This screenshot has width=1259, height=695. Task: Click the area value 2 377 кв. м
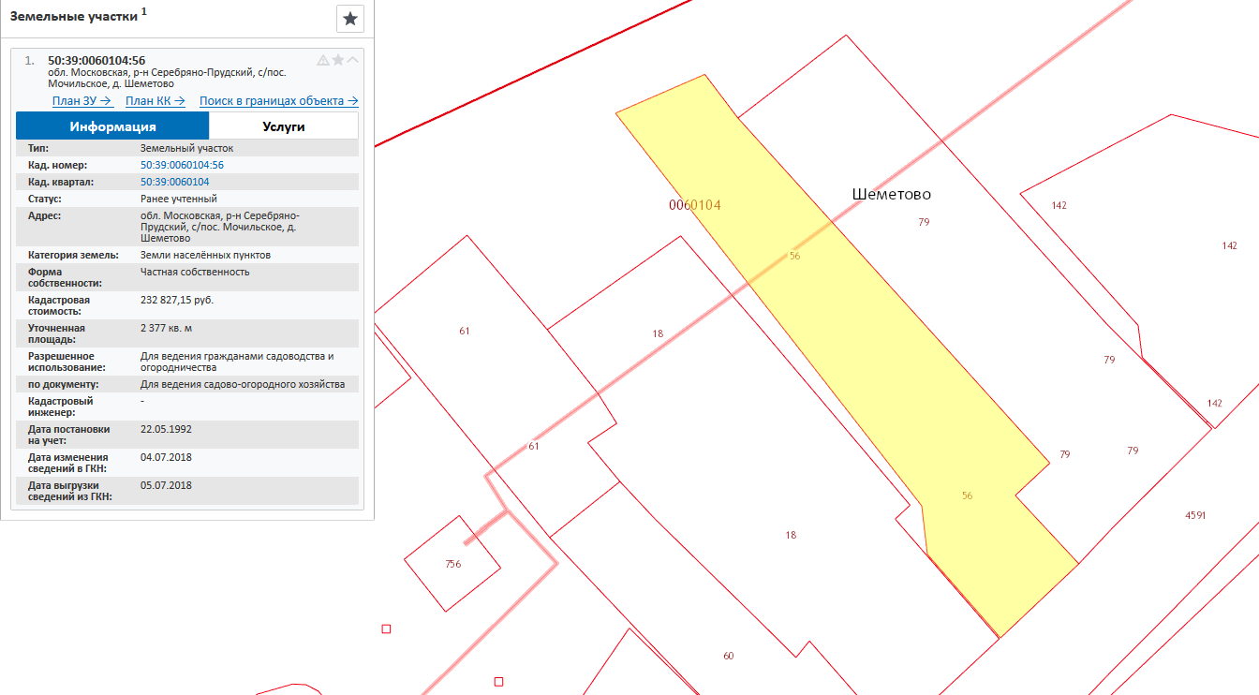[x=166, y=329]
